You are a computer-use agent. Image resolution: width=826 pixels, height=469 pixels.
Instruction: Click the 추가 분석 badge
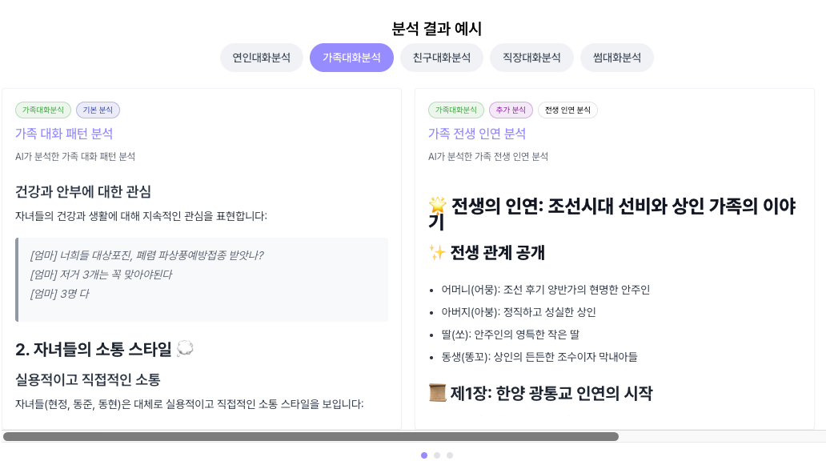click(x=511, y=110)
